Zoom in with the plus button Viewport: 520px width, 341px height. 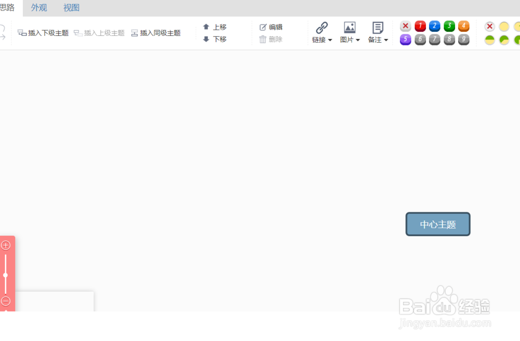[x=6, y=245]
